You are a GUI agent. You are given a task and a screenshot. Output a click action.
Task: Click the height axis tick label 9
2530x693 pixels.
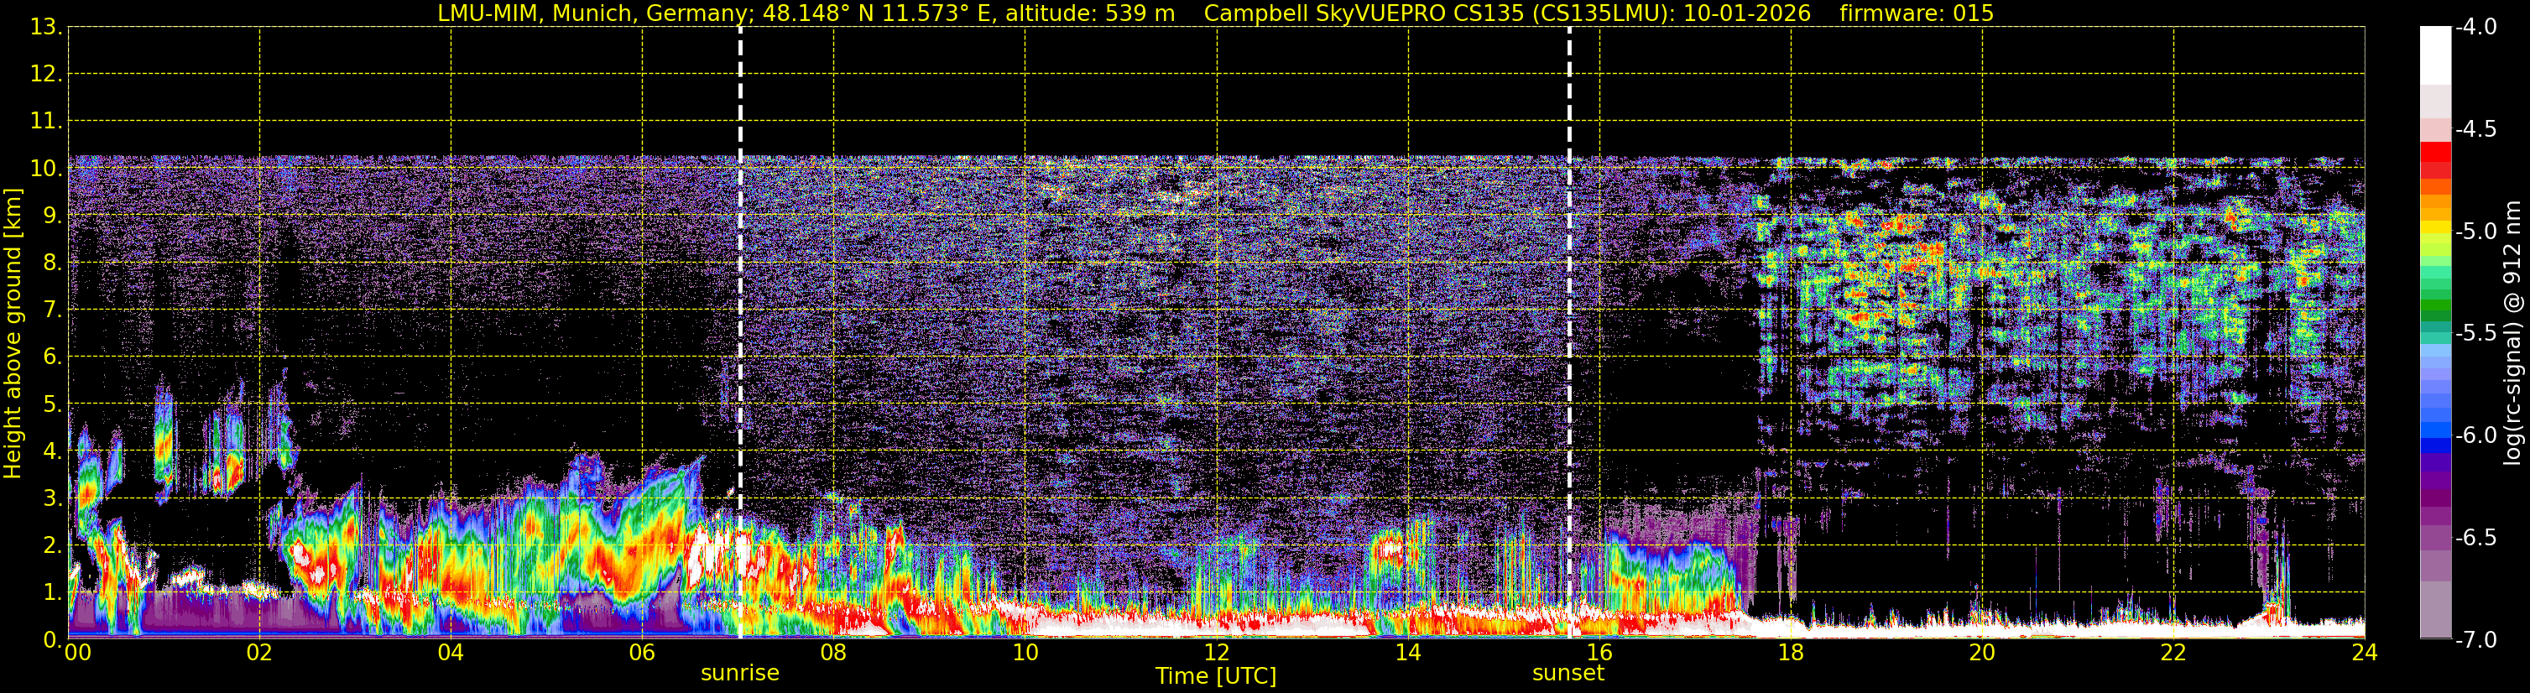click(x=51, y=216)
